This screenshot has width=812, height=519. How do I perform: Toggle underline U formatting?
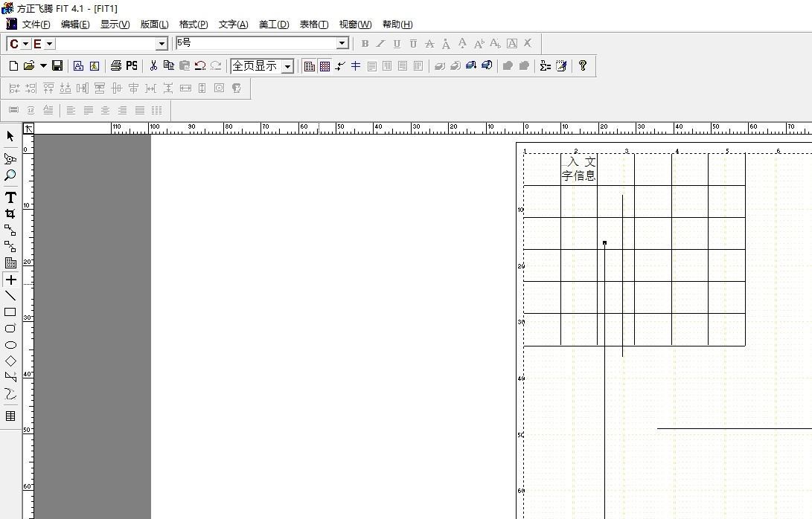397,44
